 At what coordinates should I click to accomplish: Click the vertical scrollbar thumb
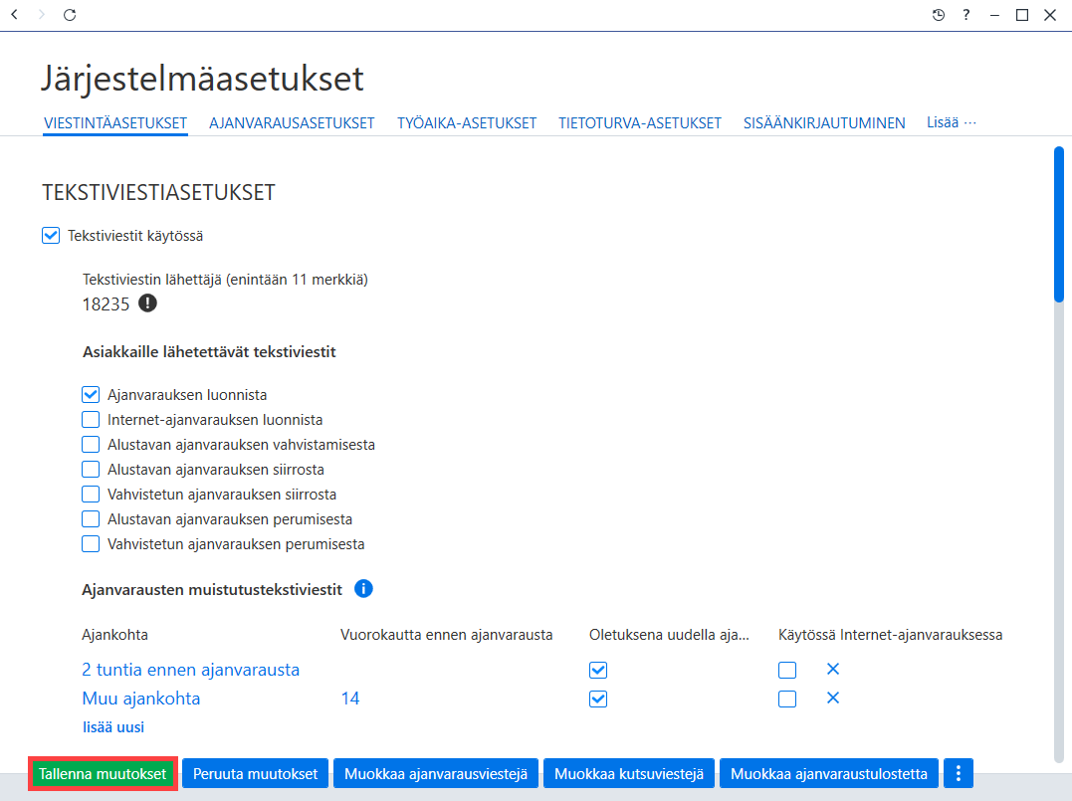coord(1059,224)
